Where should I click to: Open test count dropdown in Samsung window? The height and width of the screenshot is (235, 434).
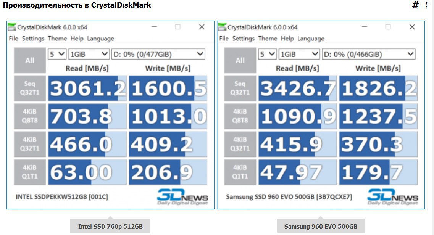(268, 54)
